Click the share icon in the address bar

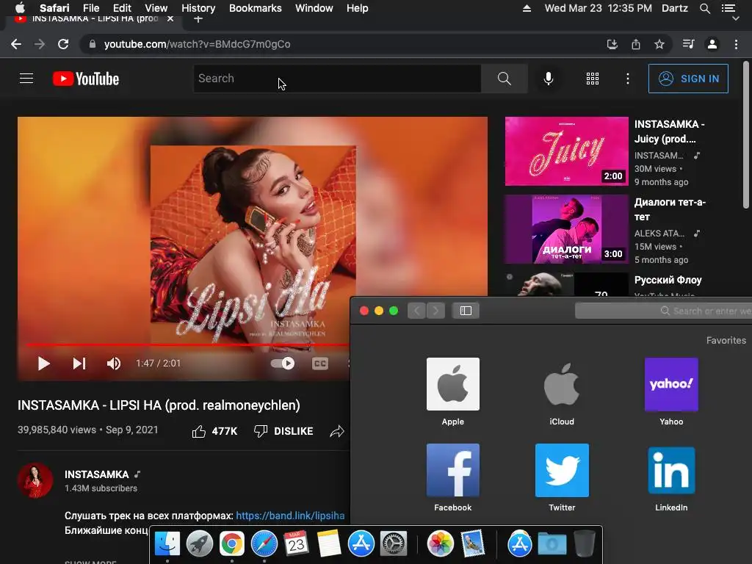pos(636,44)
